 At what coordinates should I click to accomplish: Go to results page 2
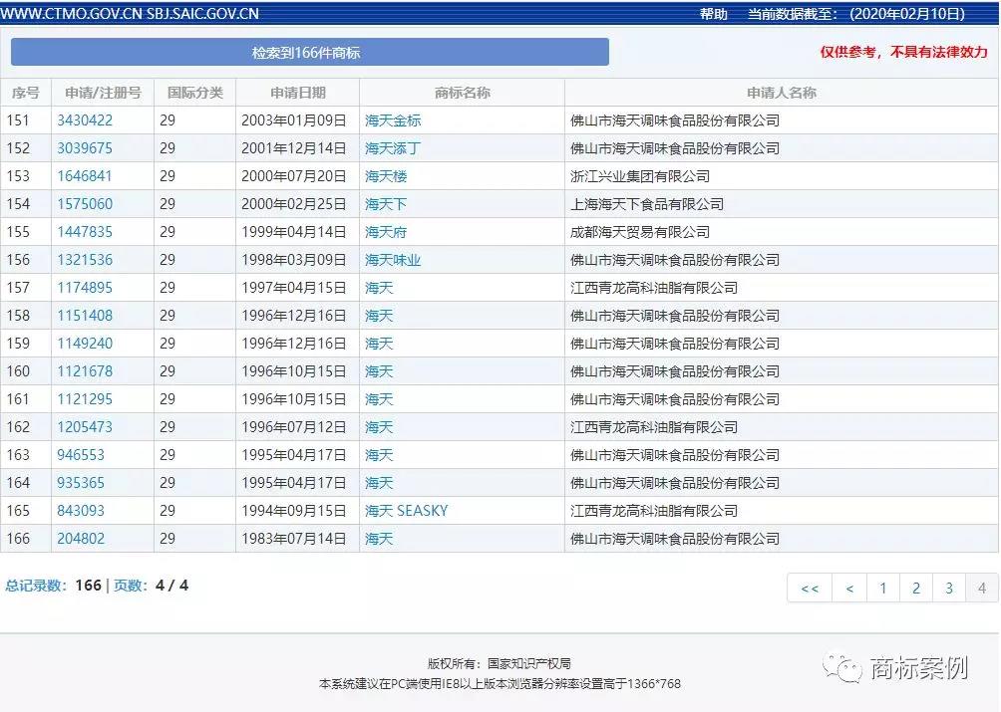click(x=915, y=588)
